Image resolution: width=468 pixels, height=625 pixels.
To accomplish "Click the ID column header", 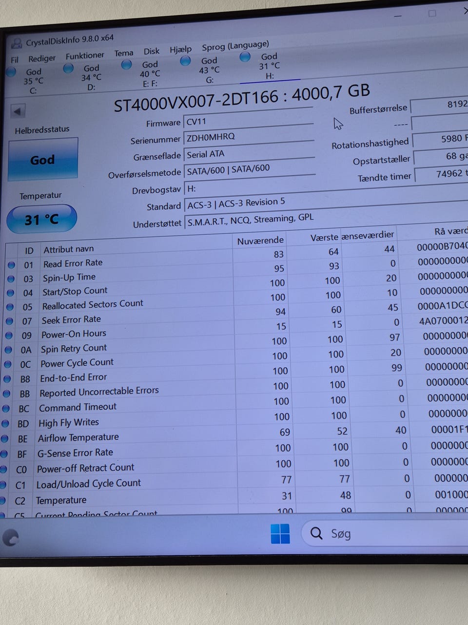I will tap(29, 250).
